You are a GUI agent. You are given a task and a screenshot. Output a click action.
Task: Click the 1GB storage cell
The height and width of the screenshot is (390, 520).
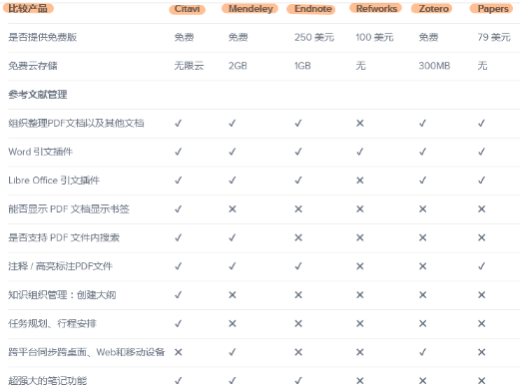point(302,66)
